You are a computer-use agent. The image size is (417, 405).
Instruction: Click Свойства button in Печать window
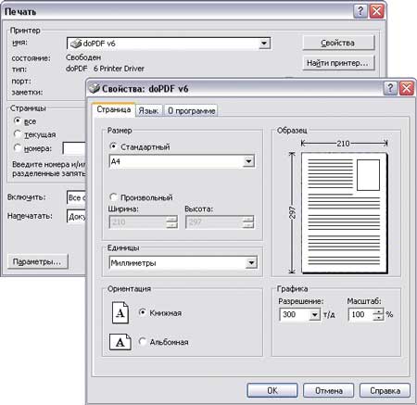338,43
